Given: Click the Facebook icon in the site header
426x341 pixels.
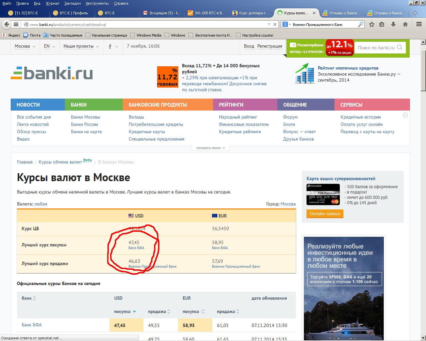Looking at the screenshot, I should coord(110,47).
